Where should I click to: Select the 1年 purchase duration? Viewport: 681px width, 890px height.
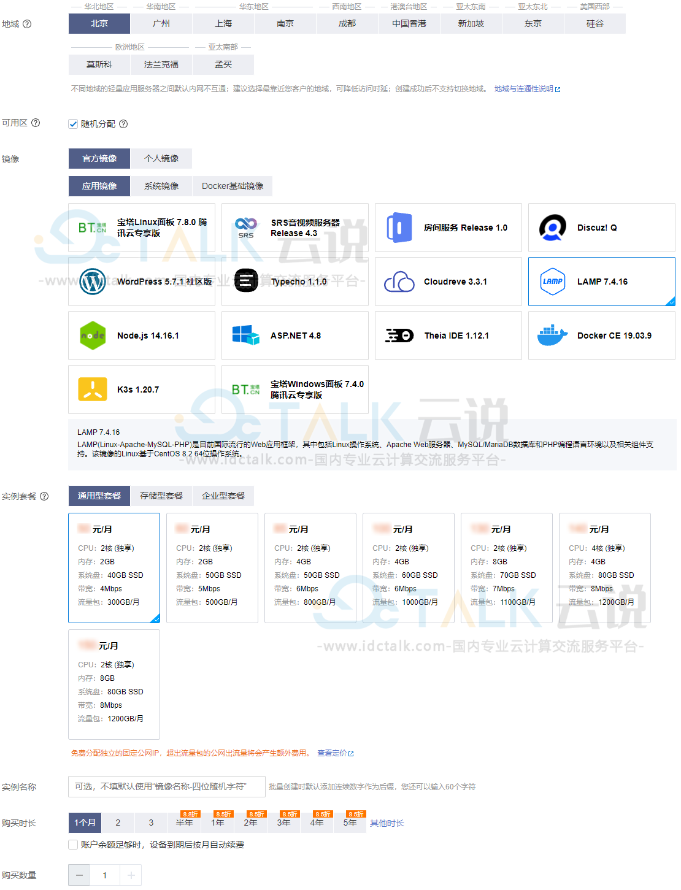(x=217, y=823)
